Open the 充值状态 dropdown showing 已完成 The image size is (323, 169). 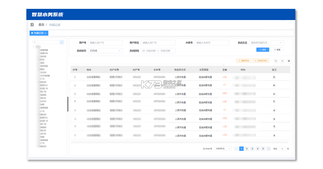point(105,51)
